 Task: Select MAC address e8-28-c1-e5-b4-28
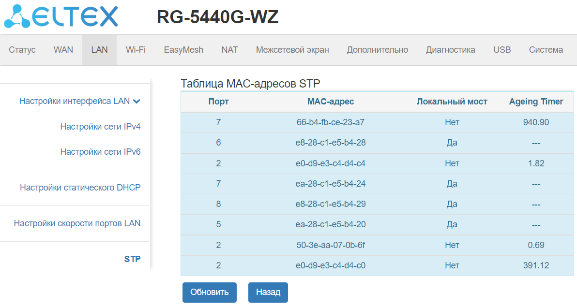click(x=331, y=143)
